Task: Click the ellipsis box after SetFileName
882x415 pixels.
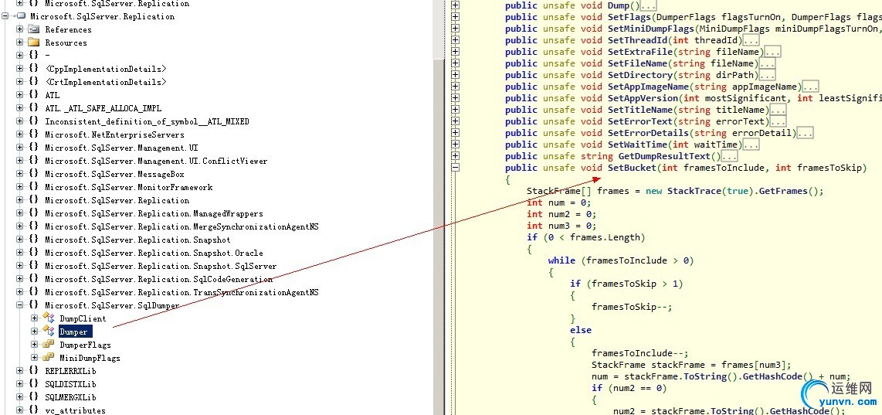Action: tap(767, 63)
